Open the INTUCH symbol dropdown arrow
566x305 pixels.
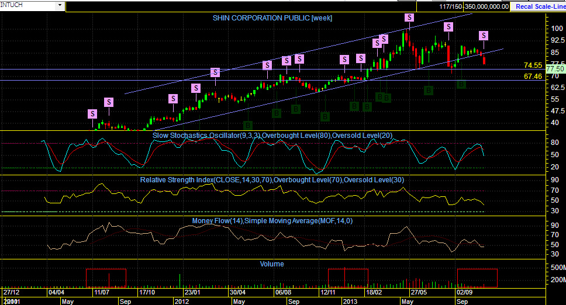pos(60,5)
